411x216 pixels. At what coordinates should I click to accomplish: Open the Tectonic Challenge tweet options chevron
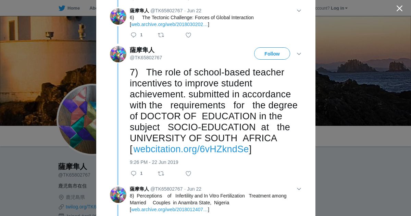click(299, 11)
